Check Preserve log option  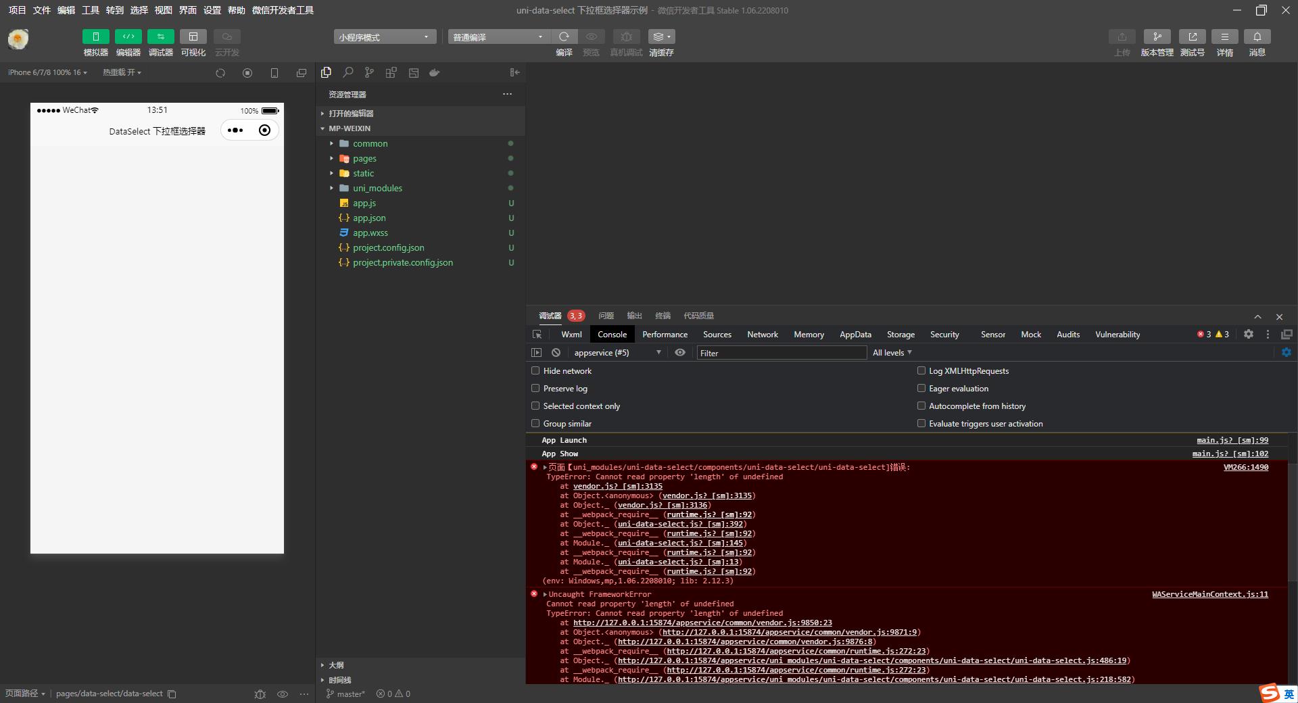point(535,388)
